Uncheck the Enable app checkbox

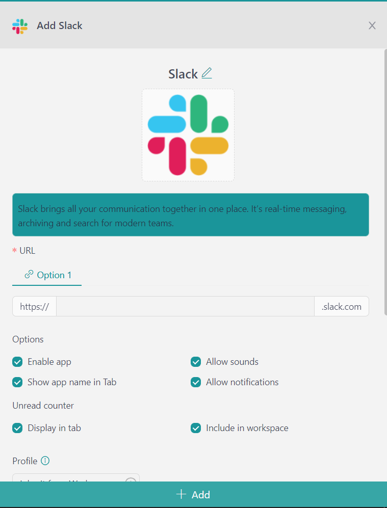coord(18,362)
